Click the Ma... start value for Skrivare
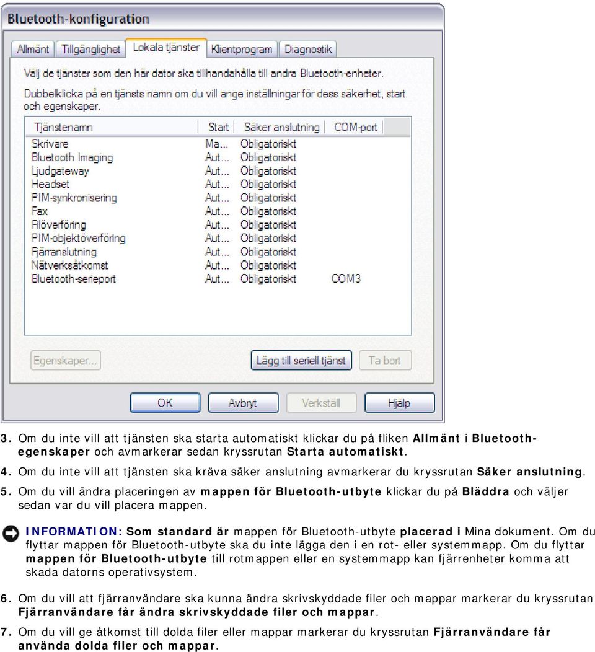Screen dimensions: 595x652 pos(217,144)
